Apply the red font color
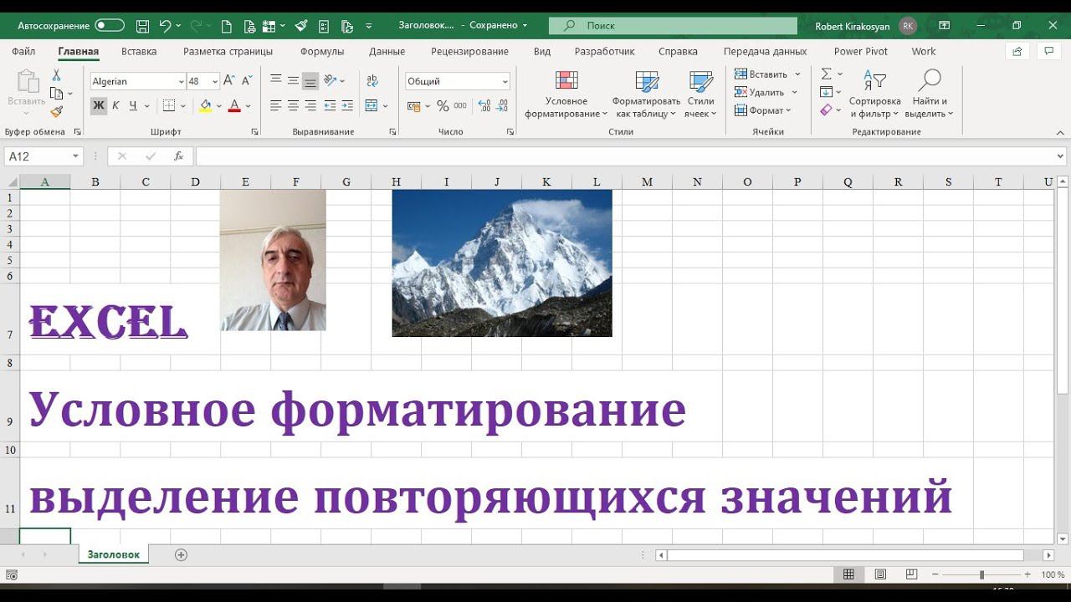The width and height of the screenshot is (1071, 602). [235, 106]
